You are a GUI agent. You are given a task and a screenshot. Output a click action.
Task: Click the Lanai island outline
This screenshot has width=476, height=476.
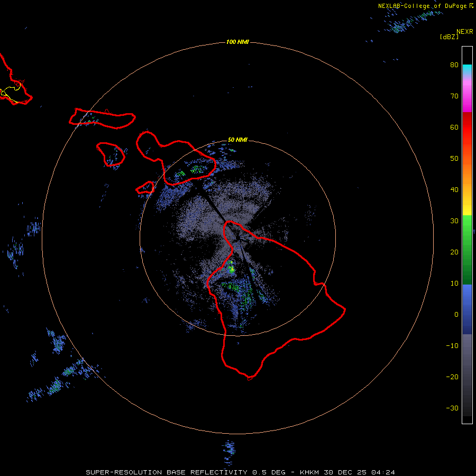point(111,154)
